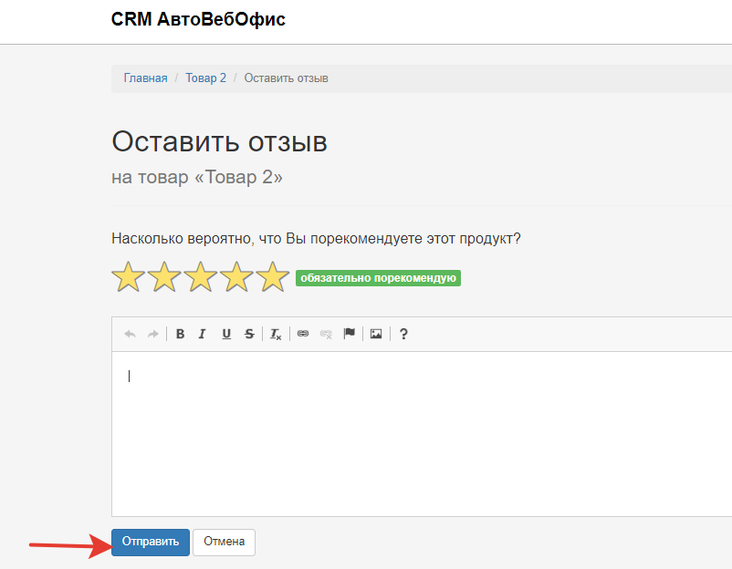The width and height of the screenshot is (732, 569).
Task: Set rating to three stars
Action: [x=201, y=277]
